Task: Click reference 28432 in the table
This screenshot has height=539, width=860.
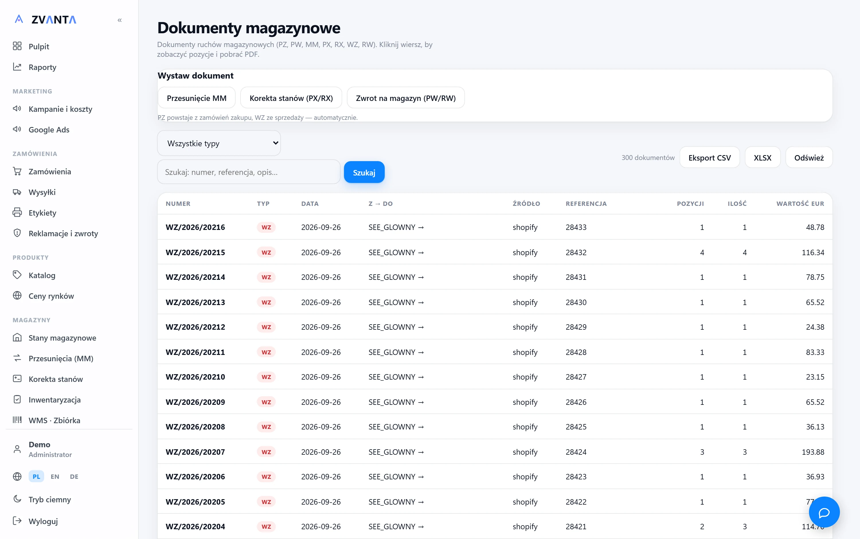Action: pos(576,252)
